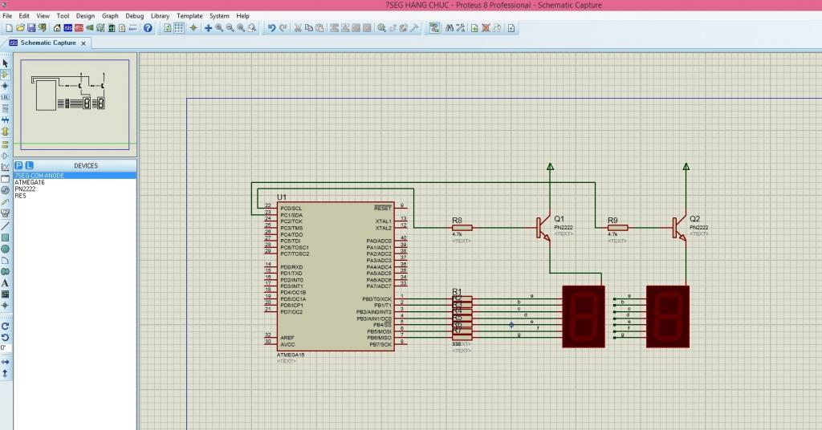Screen dimensions: 822x430
Task: Rotate clockwise using the rotation icon
Action: 5,326
